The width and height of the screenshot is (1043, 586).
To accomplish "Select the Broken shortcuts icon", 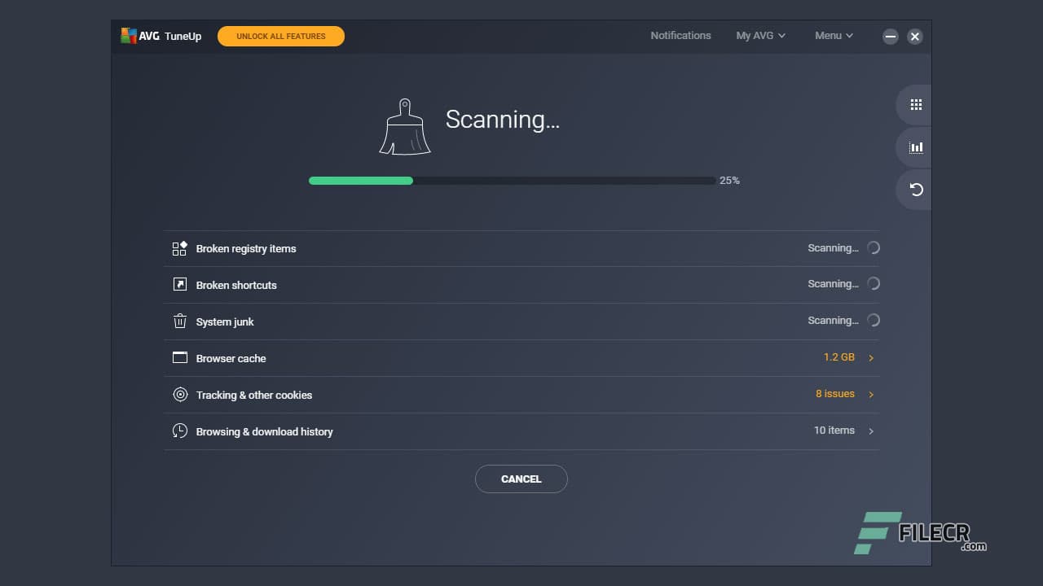I will 179,284.
